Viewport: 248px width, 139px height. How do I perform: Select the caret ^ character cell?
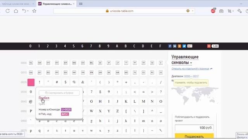pos(152,111)
